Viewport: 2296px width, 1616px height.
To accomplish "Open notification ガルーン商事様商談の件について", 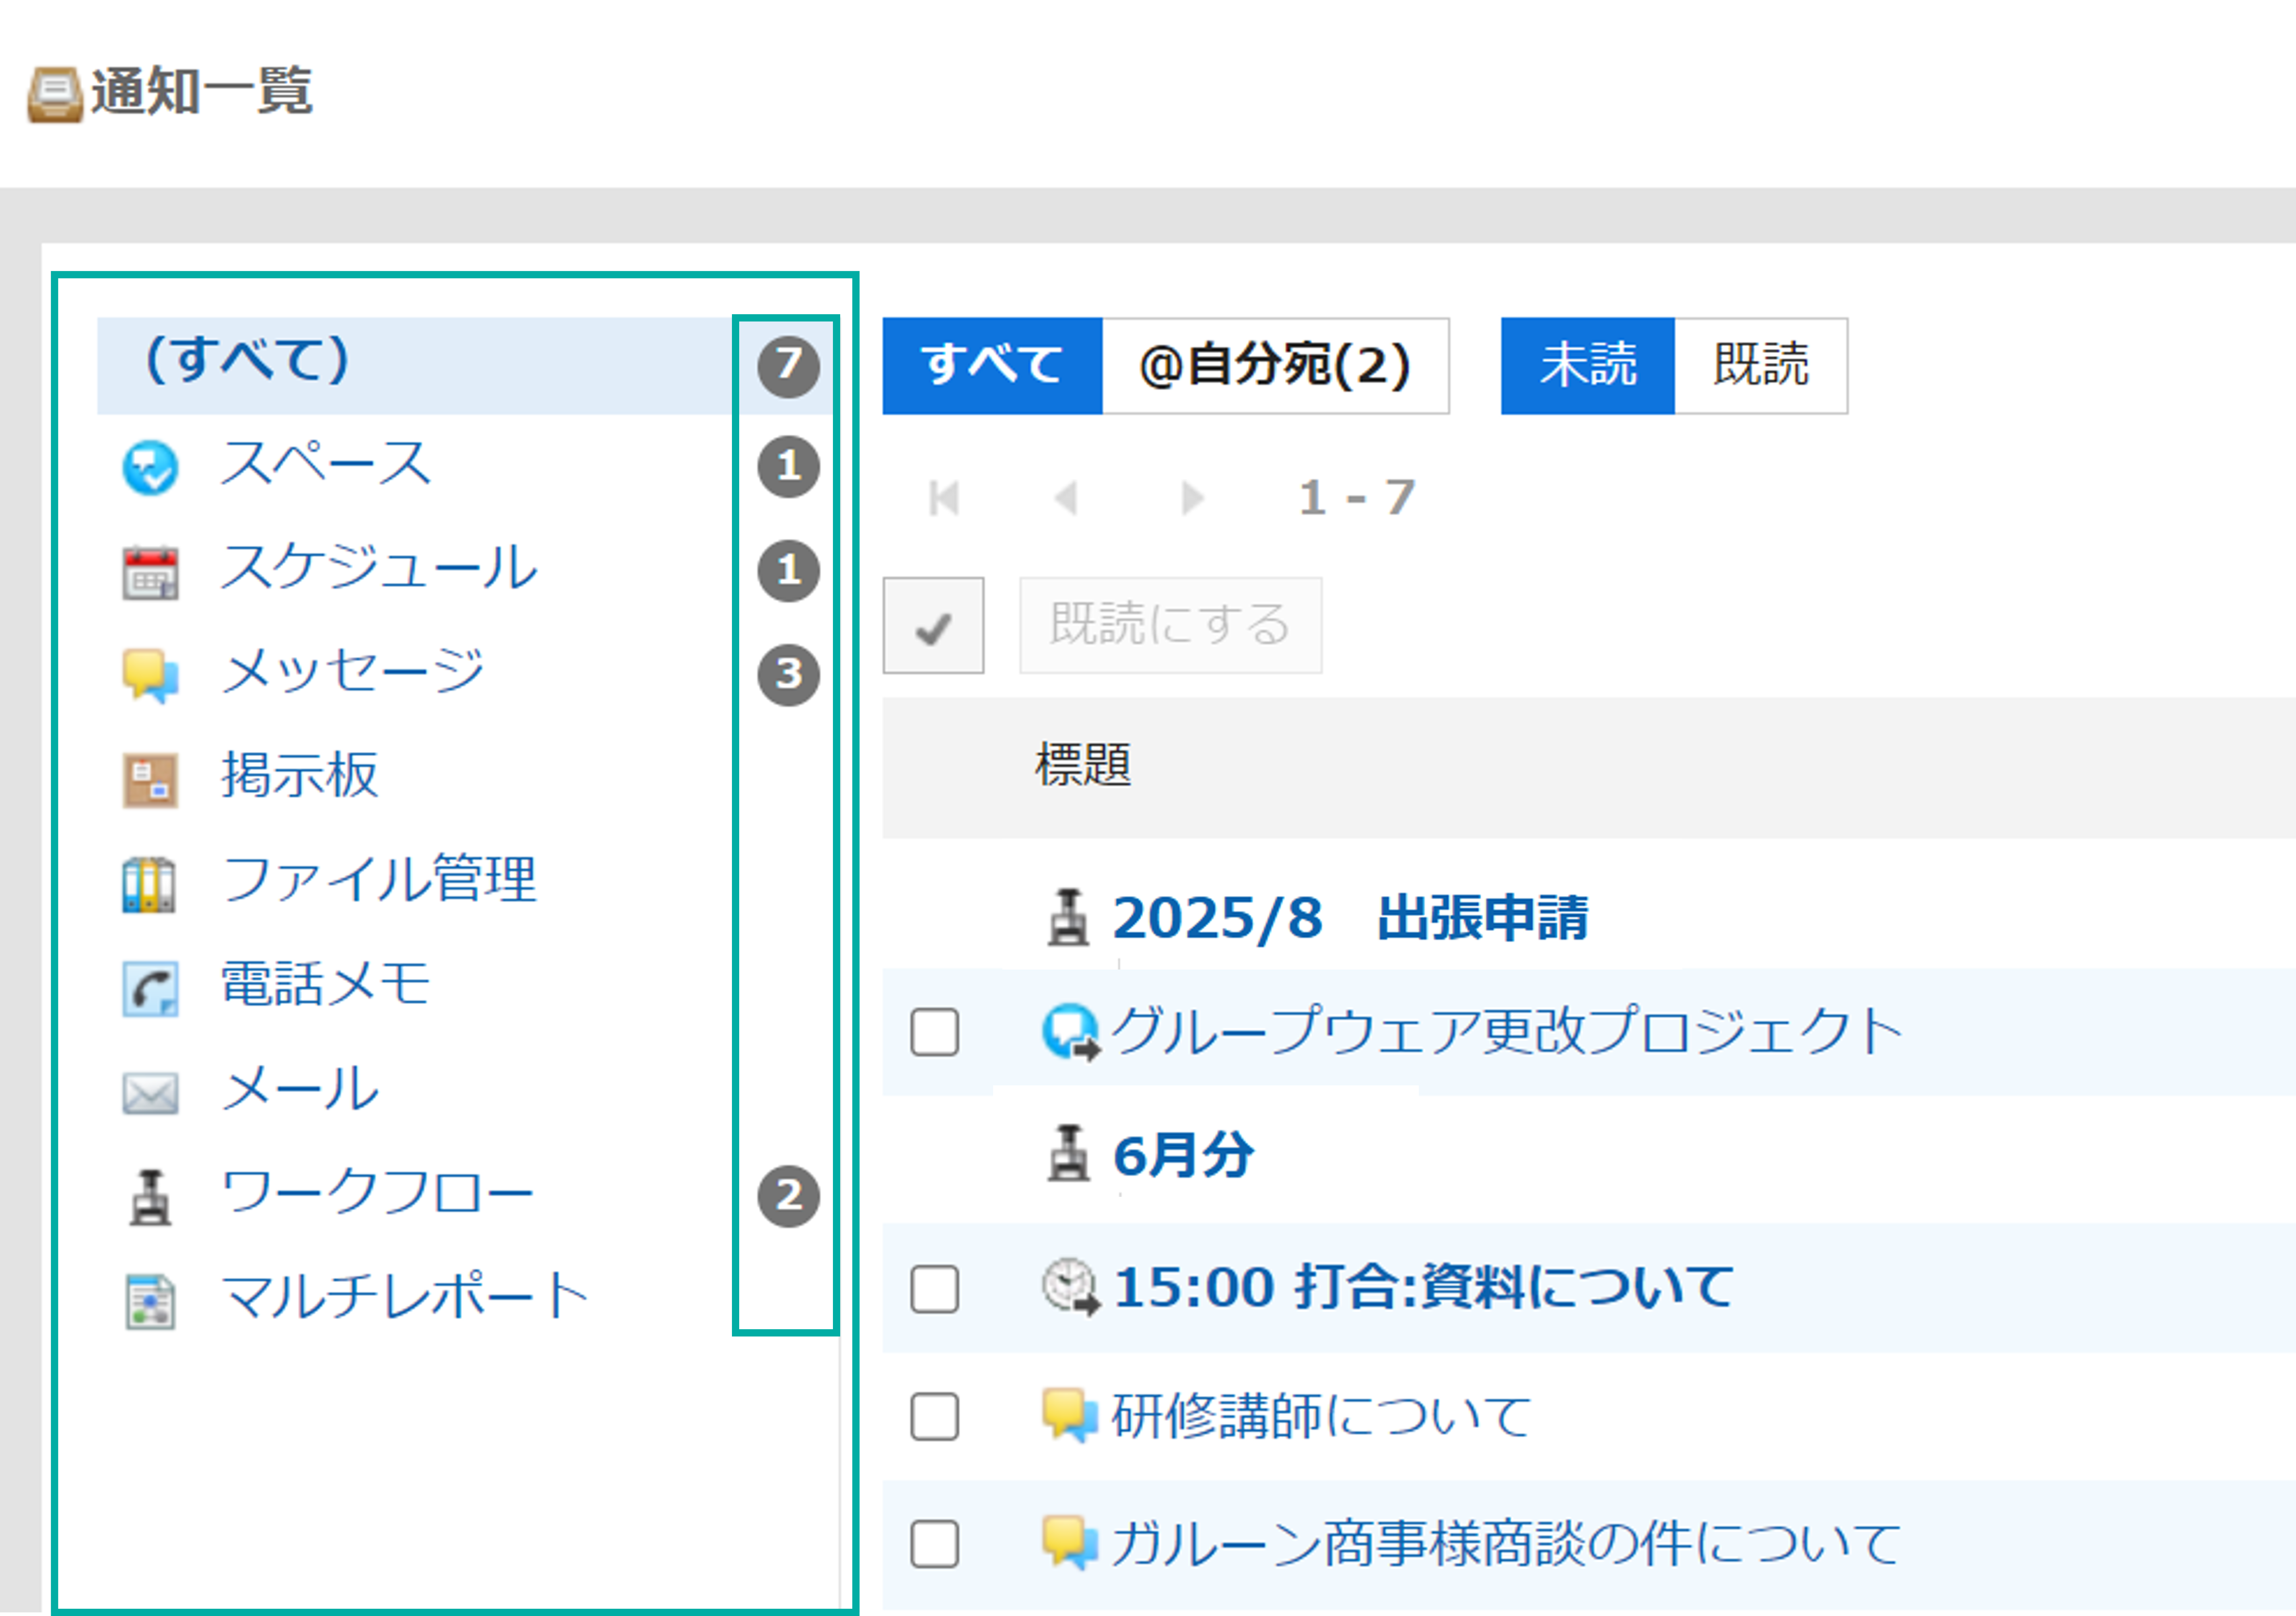I will [1507, 1544].
